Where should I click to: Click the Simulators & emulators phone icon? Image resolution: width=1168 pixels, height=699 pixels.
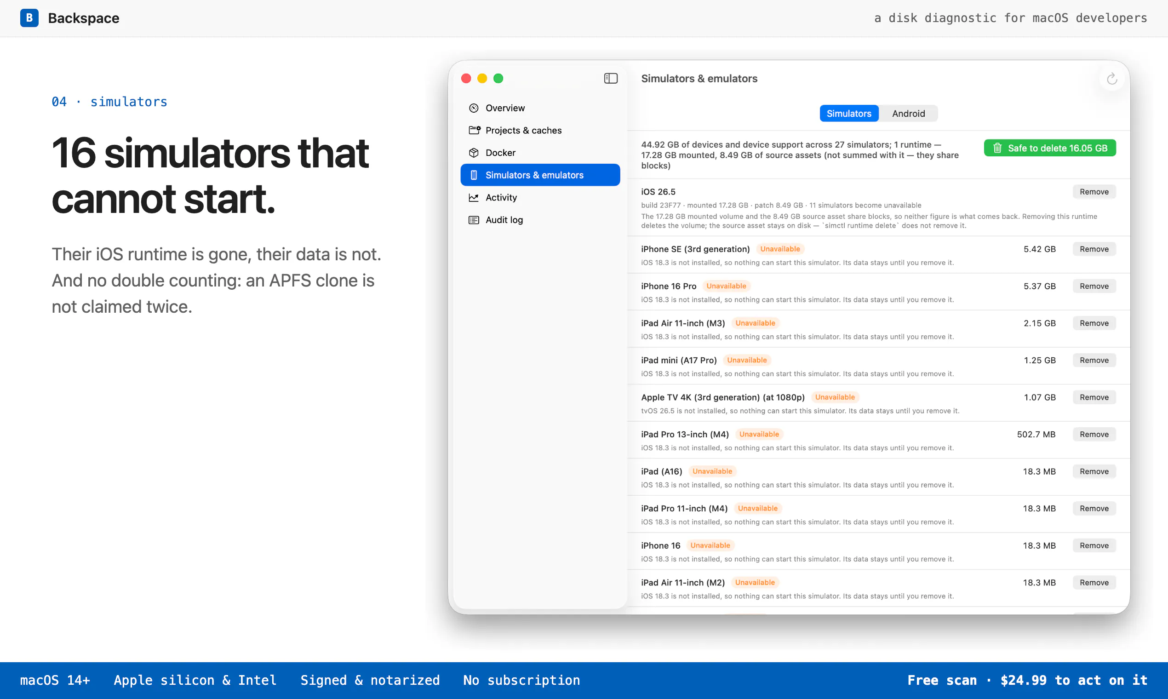tap(474, 175)
